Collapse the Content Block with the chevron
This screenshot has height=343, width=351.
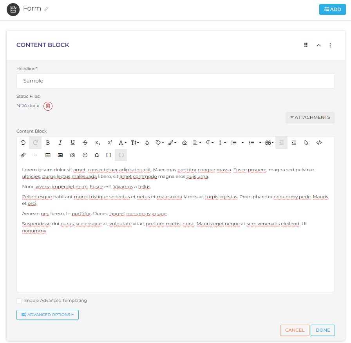(x=318, y=45)
